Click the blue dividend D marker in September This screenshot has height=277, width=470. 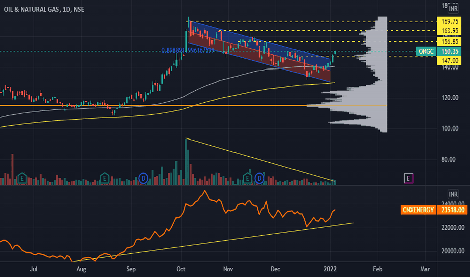(143, 179)
